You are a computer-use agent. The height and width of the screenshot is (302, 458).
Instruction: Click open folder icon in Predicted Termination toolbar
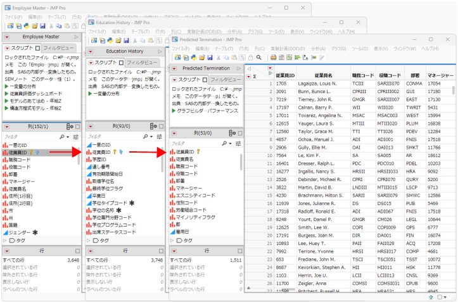click(202, 58)
